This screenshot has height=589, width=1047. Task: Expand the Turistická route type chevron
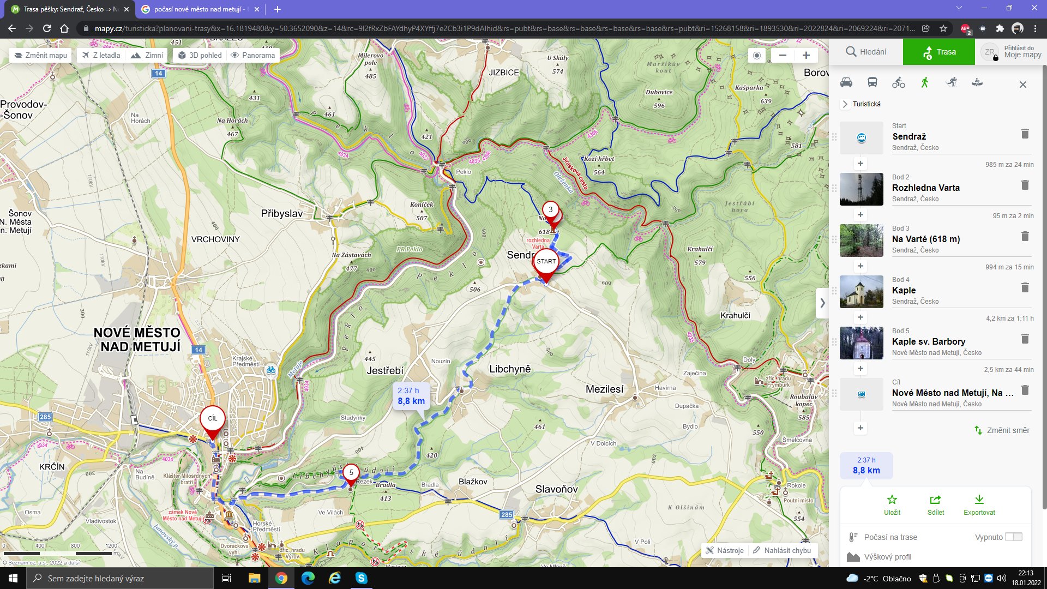845,104
